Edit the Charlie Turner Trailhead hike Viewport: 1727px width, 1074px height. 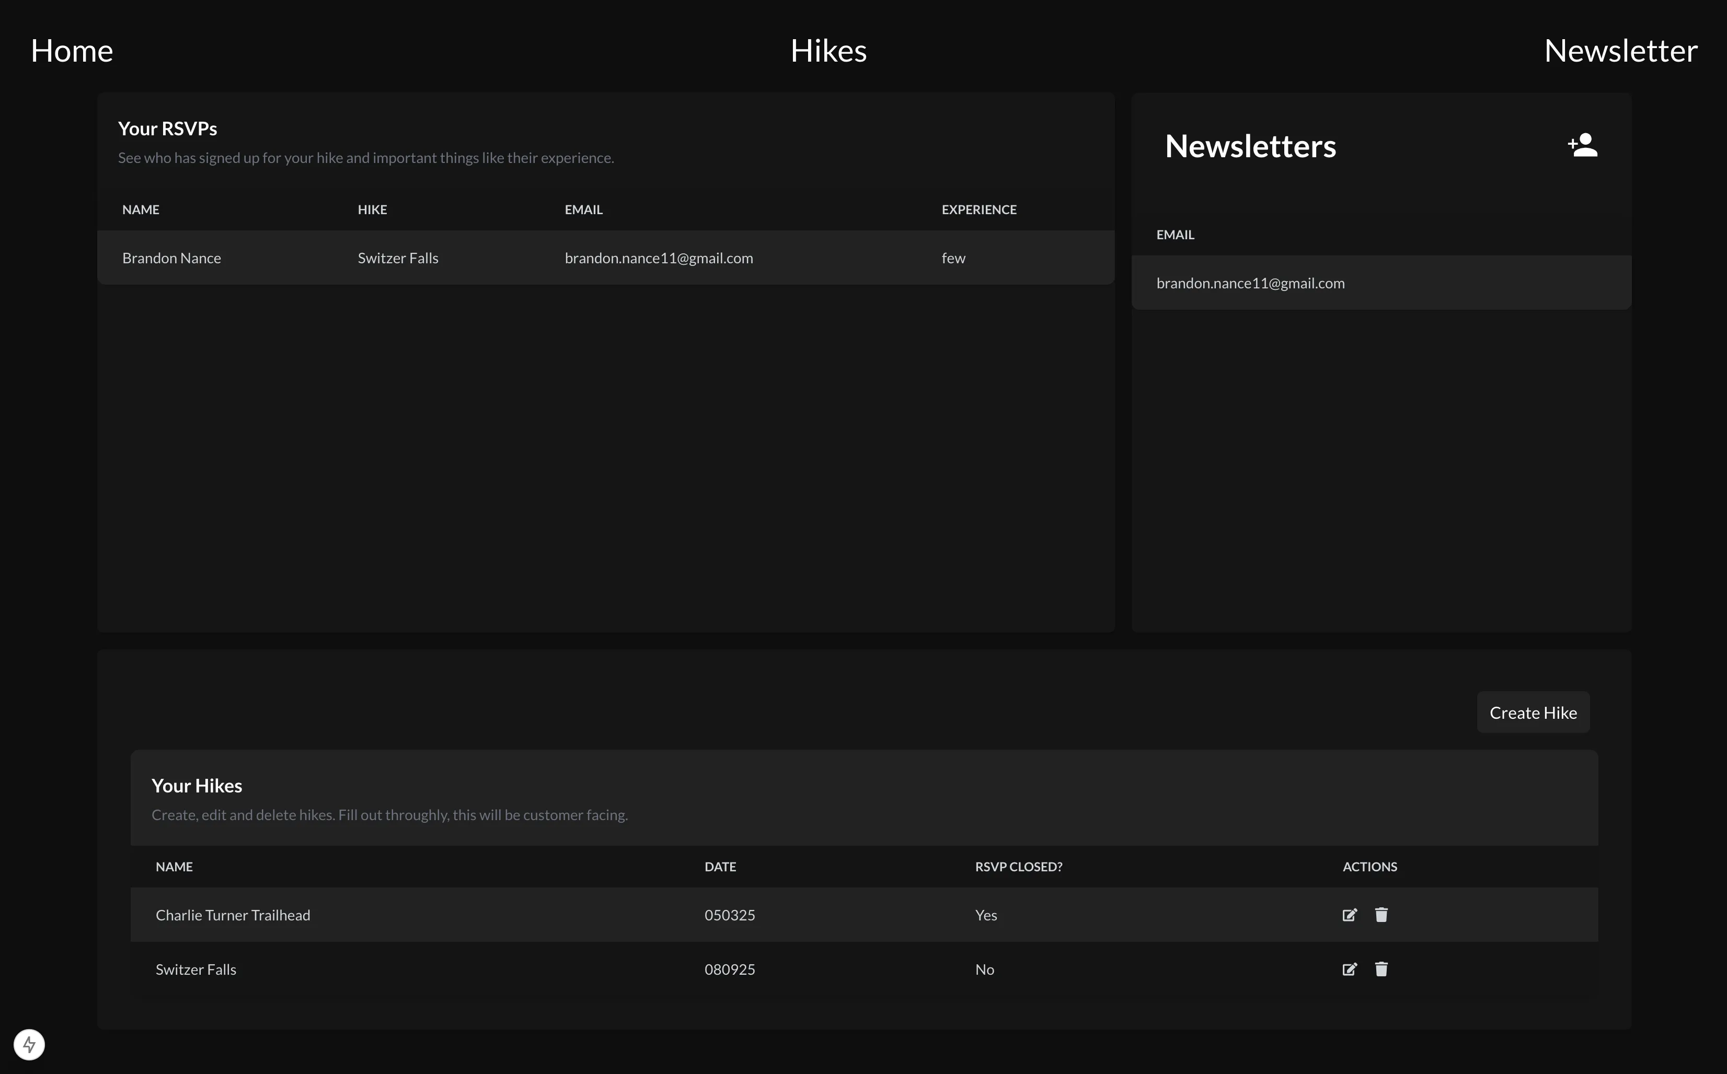point(1349,915)
